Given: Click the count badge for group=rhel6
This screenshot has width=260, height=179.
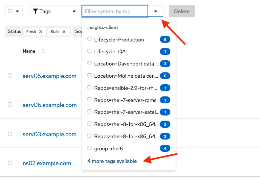Looking at the screenshot, I should 165,148.
